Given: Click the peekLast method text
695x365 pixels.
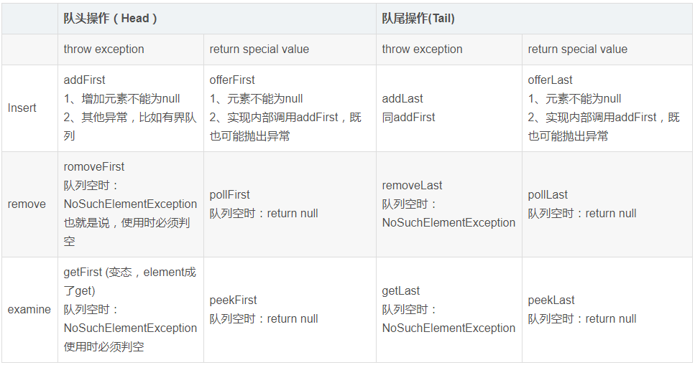Looking at the screenshot, I should click(x=551, y=300).
